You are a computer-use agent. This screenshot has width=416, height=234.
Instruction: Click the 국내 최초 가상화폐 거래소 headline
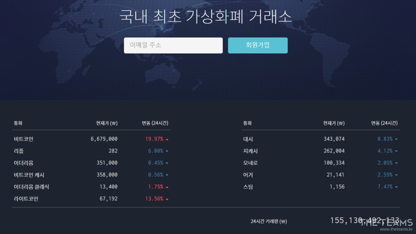pos(205,17)
